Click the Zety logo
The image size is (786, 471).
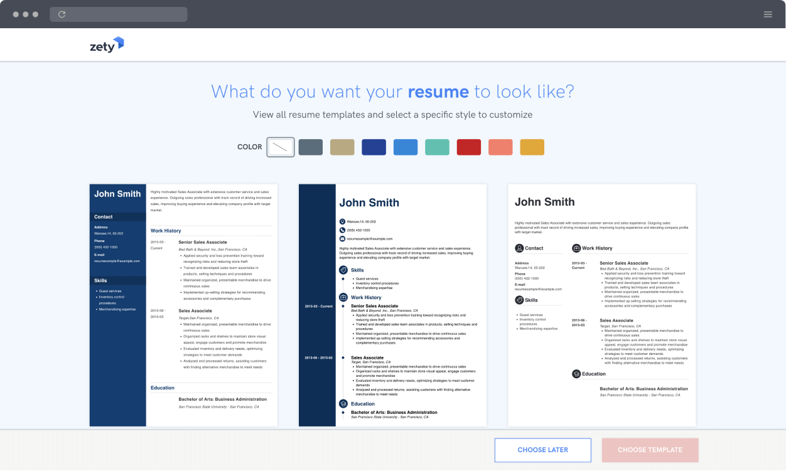click(105, 44)
